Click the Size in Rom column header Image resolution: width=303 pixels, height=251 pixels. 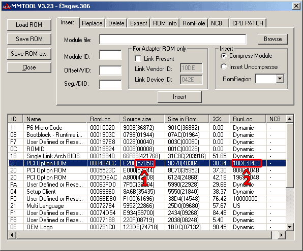(x=187, y=119)
